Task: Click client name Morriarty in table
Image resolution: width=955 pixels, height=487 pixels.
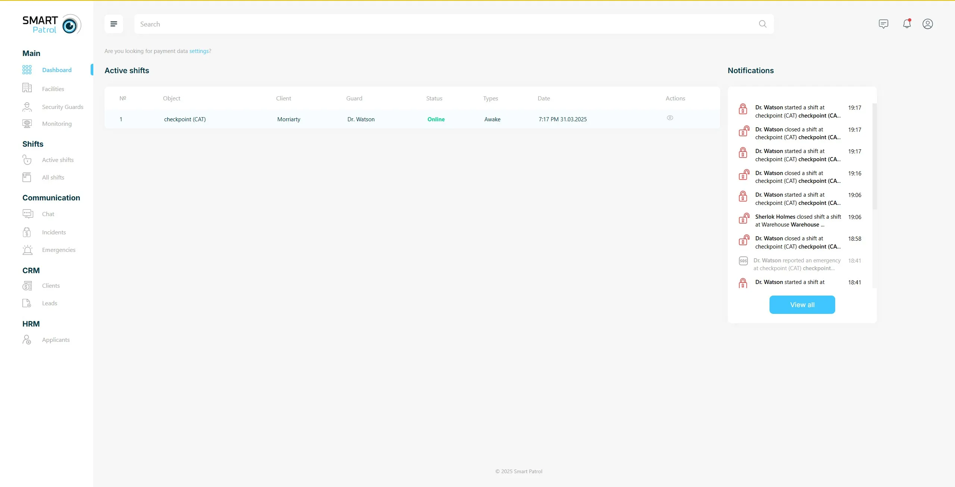Action: [x=288, y=119]
